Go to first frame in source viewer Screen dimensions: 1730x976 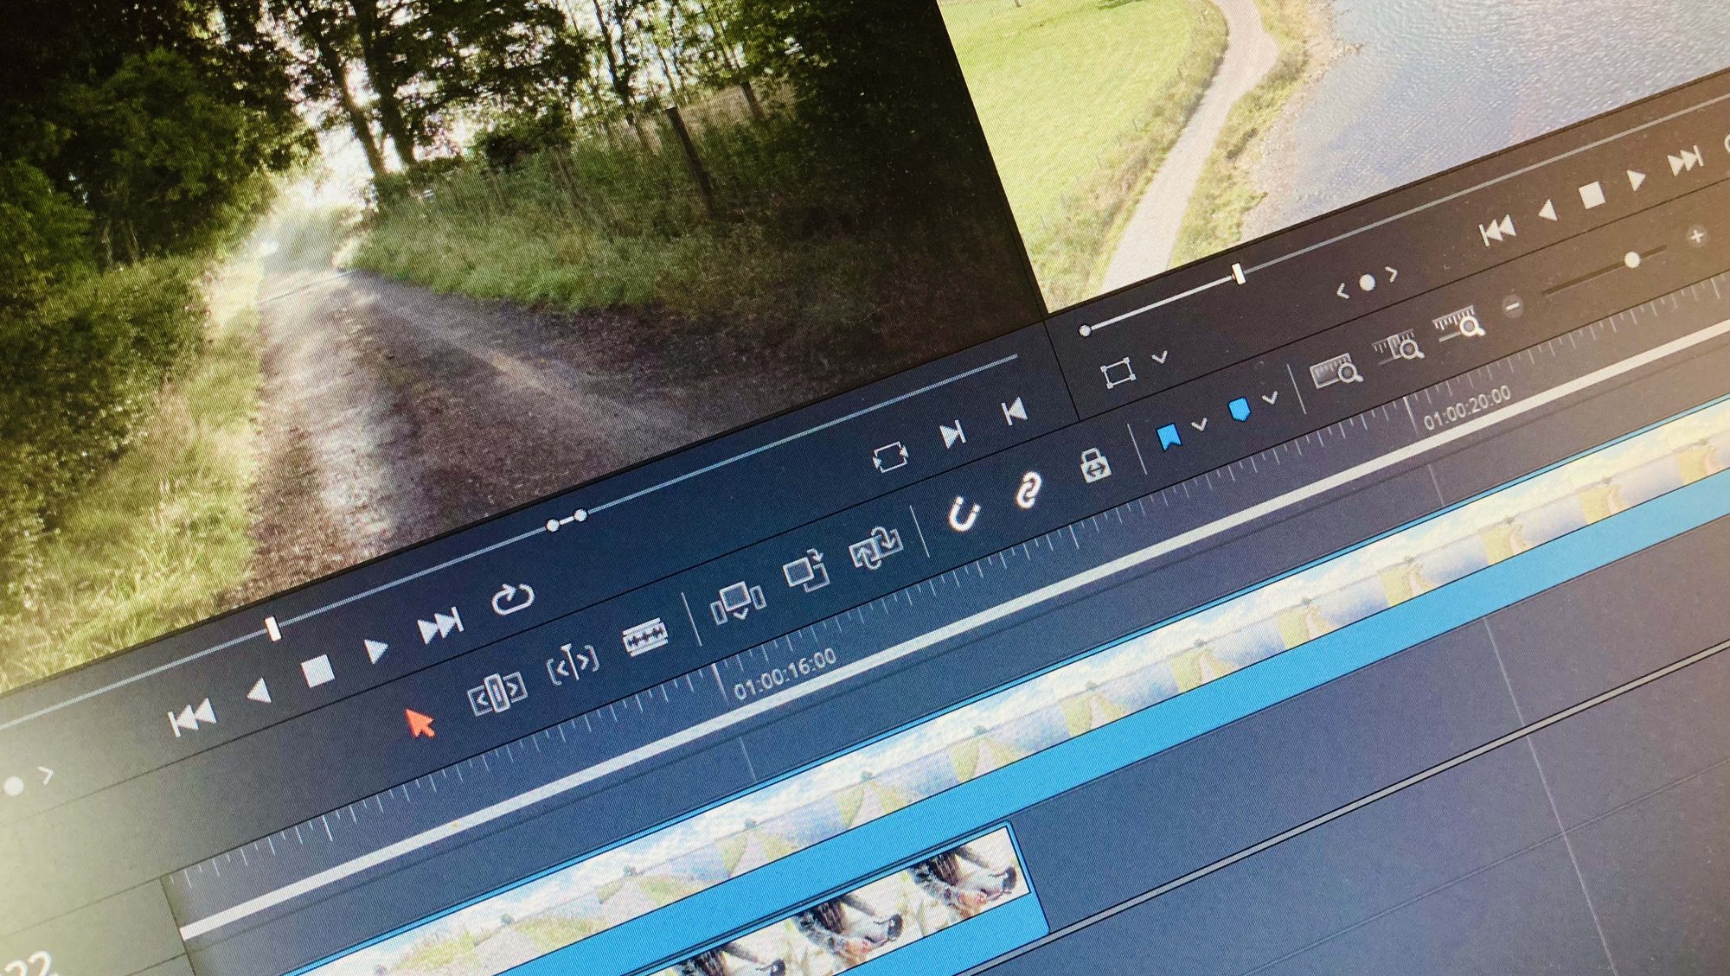click(192, 718)
